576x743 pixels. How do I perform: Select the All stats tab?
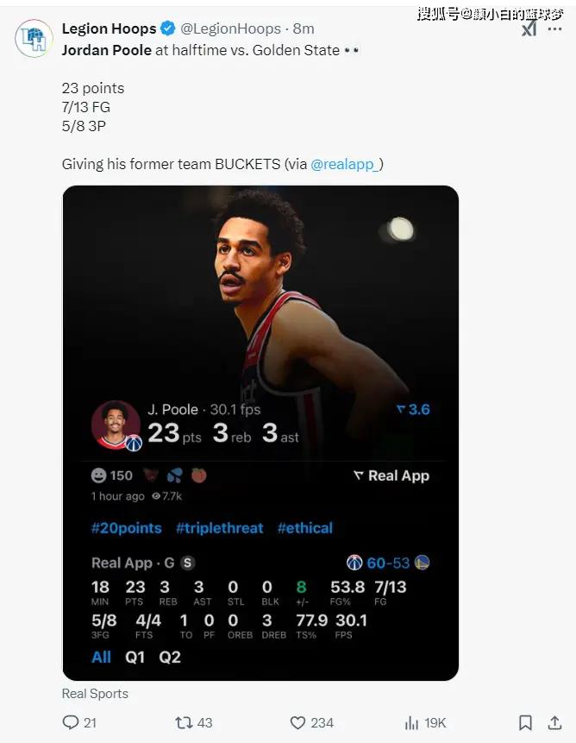(x=101, y=657)
